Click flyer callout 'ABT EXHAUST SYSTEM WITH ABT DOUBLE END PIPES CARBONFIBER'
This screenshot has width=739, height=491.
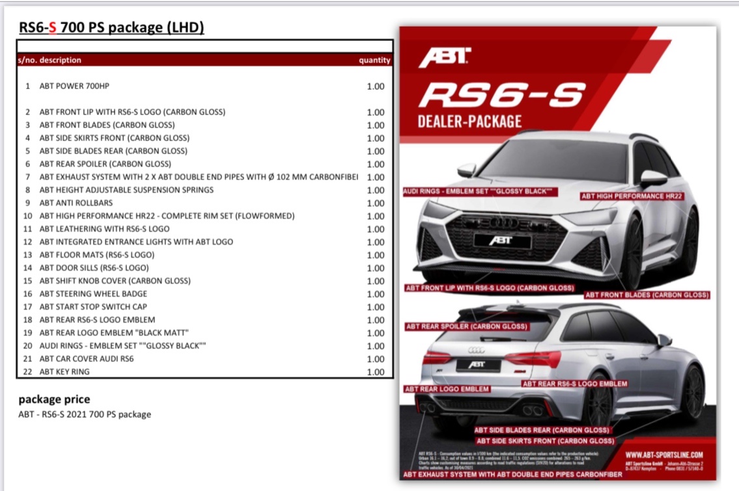[x=513, y=475]
